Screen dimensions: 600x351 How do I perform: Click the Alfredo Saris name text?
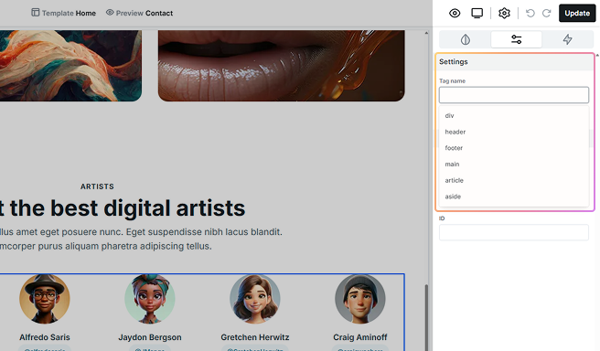point(45,337)
